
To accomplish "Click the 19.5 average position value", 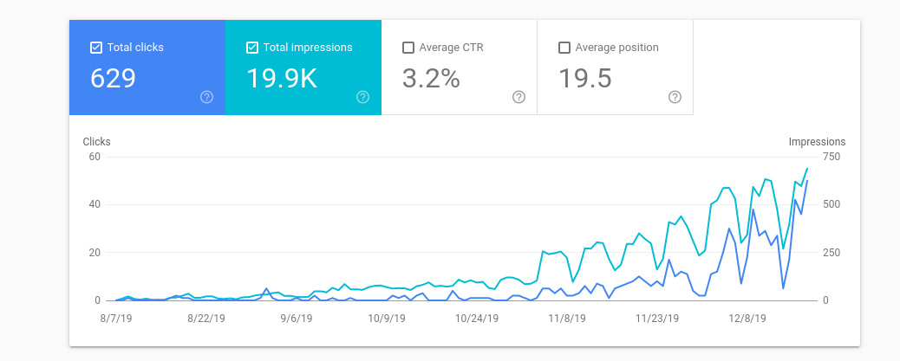I will [x=585, y=79].
